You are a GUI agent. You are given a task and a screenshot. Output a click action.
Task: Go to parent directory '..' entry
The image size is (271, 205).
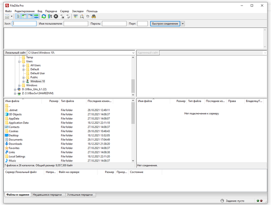click(8, 106)
